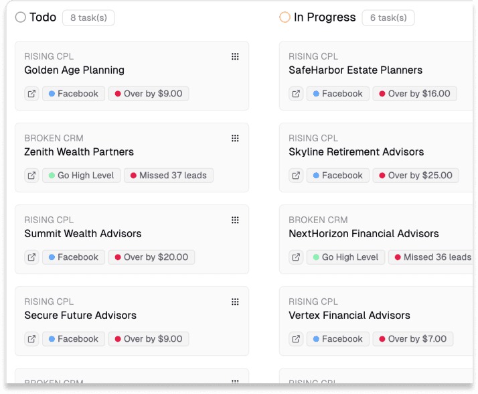This screenshot has width=478, height=394.
Task: Click Missed 37 leads badge
Action: coord(168,176)
